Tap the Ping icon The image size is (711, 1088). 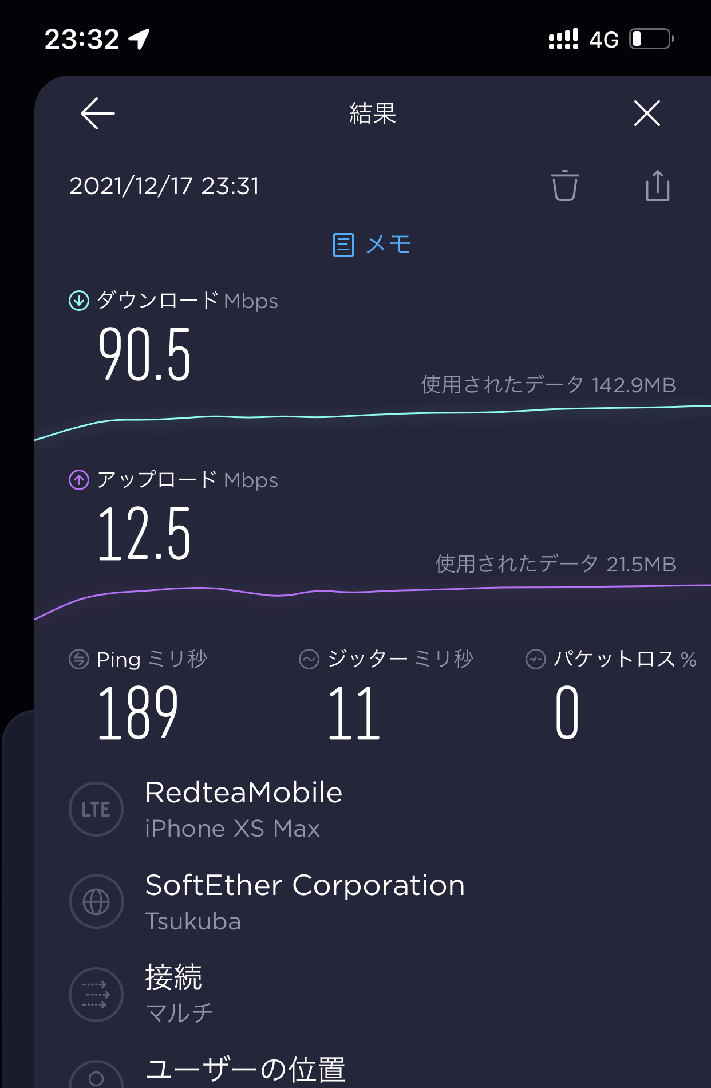(79, 659)
